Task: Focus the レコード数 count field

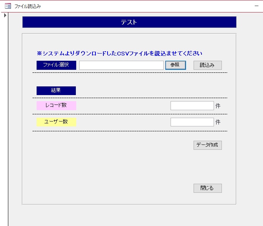Action: [192, 106]
